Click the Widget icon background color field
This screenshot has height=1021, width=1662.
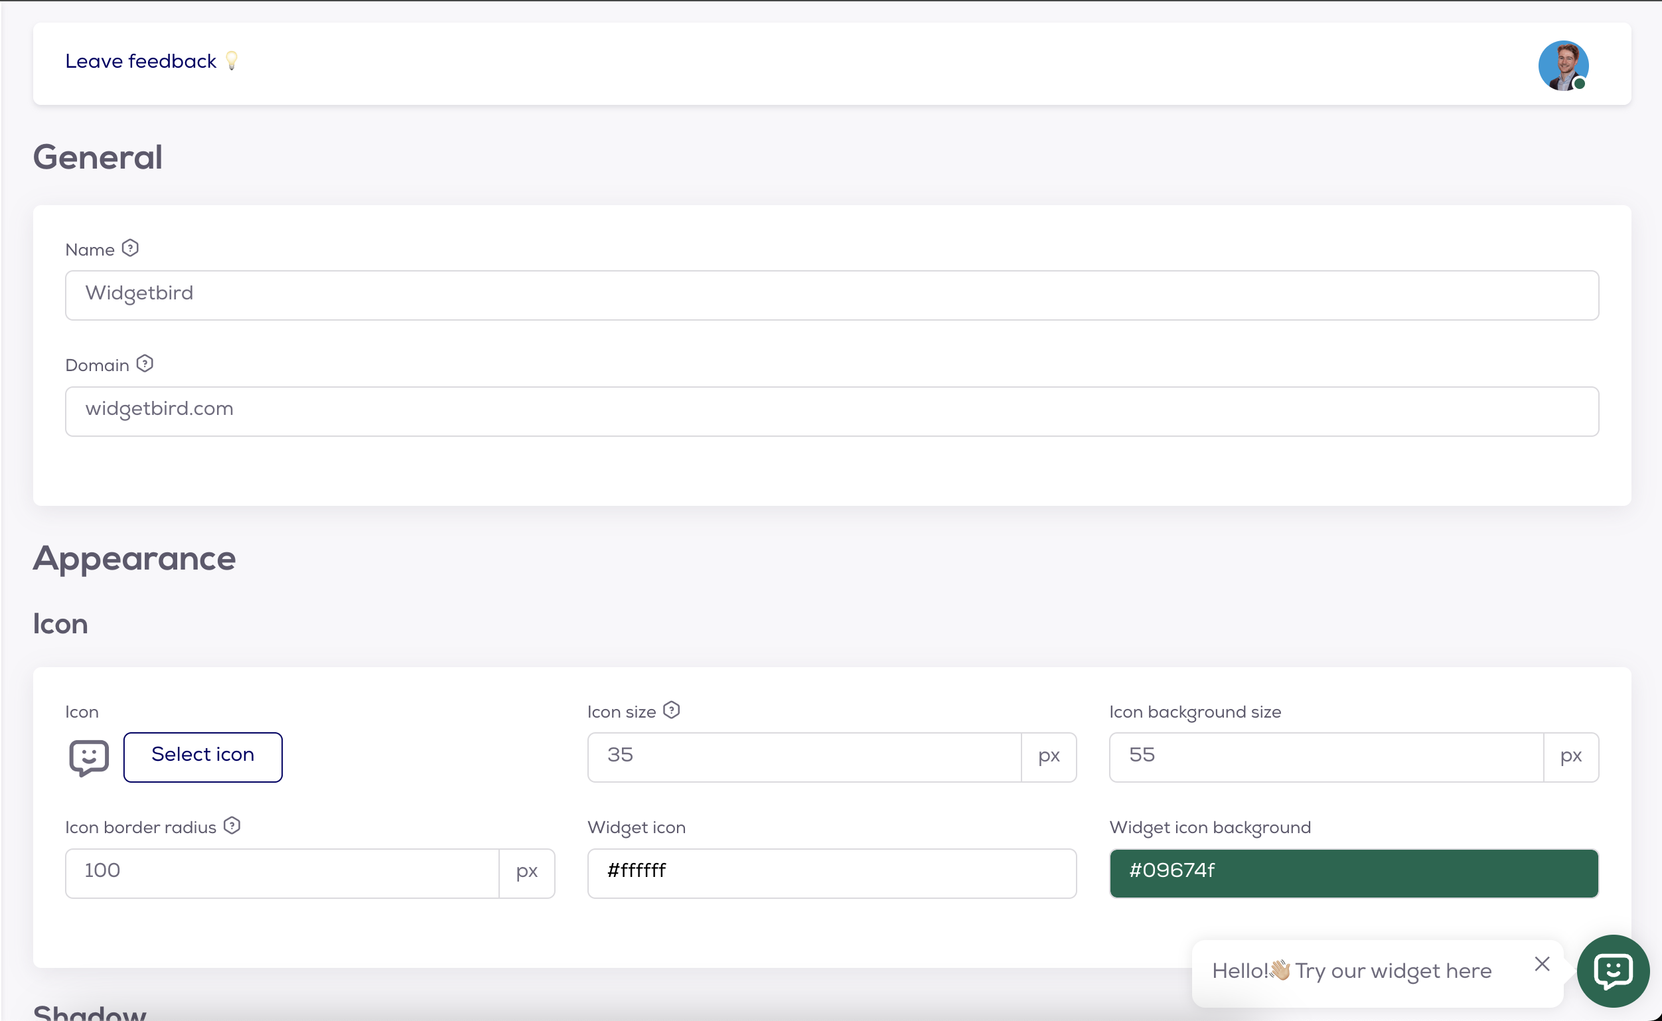tap(1353, 873)
